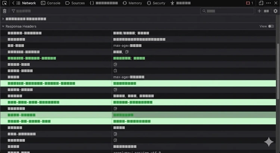
Task: Collapse the Response Headers section
Action: (x=3, y=26)
